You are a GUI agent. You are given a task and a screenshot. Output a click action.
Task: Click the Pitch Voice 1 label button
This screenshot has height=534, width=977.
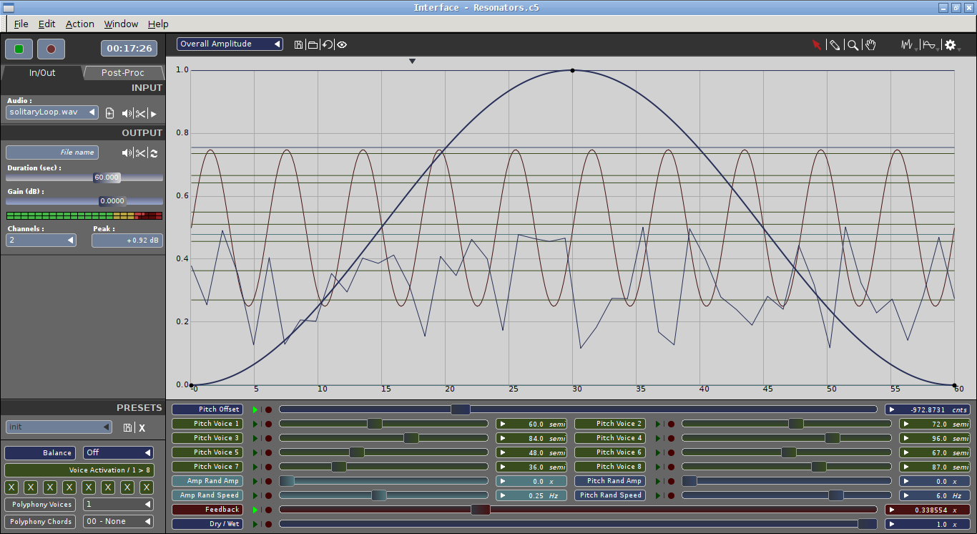click(207, 424)
